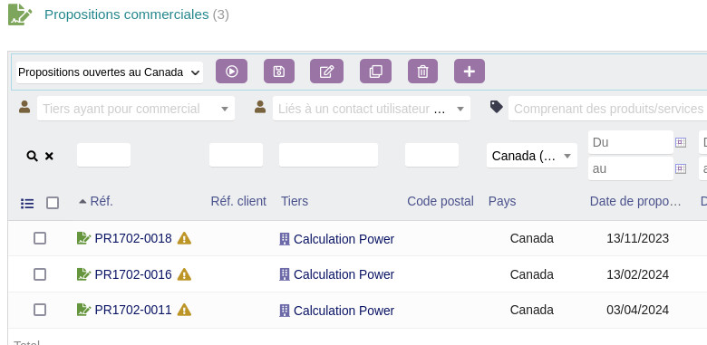Click the magnifier search icon
707x345 pixels.
click(32, 157)
